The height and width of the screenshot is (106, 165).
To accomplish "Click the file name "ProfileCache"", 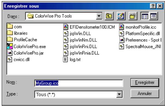I will pyautogui.click(x=25, y=40).
